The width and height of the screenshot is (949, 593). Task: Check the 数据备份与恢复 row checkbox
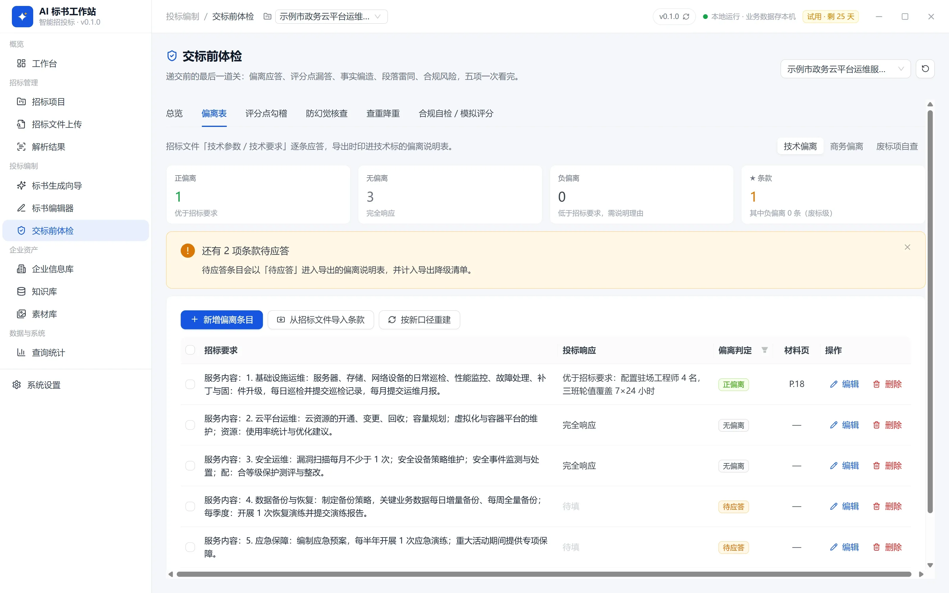pos(190,506)
